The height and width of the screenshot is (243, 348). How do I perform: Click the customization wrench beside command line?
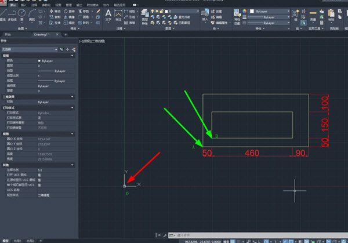pyautogui.click(x=165, y=235)
